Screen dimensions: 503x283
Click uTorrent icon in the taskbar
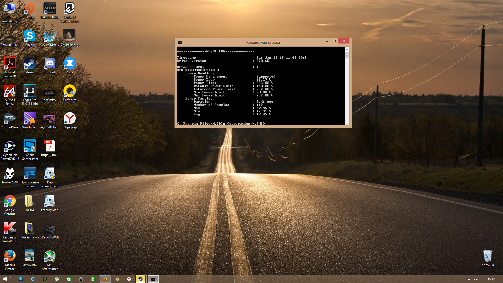(57, 279)
